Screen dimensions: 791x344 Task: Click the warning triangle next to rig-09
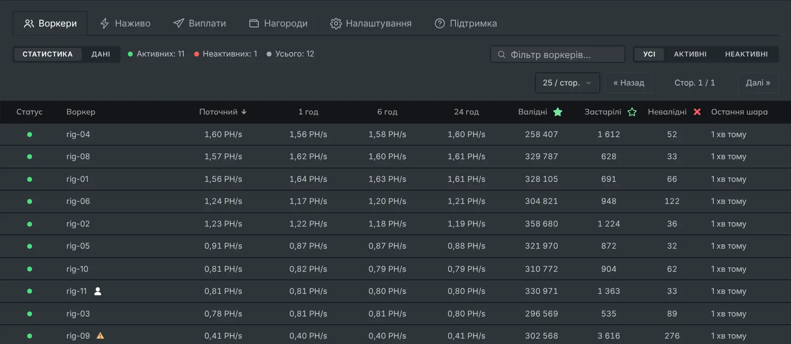(100, 336)
